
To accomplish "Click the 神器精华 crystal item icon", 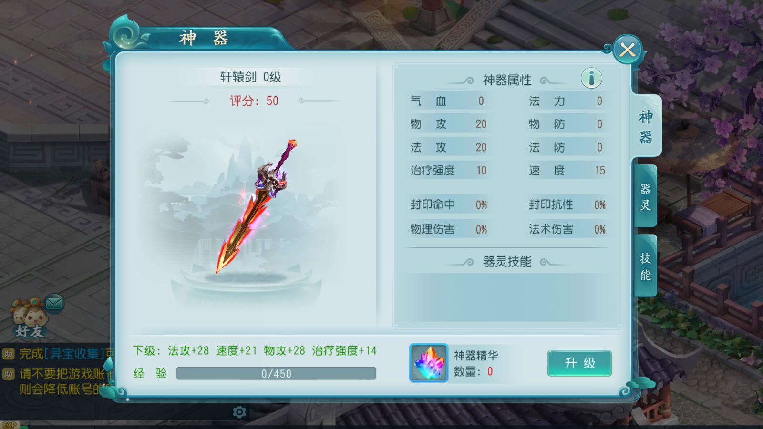I will point(429,363).
